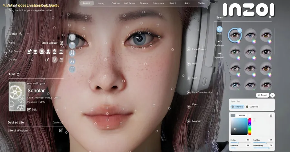Select the middle-aged icon with hat and mustache
290x152 pixels.
coord(55,52)
